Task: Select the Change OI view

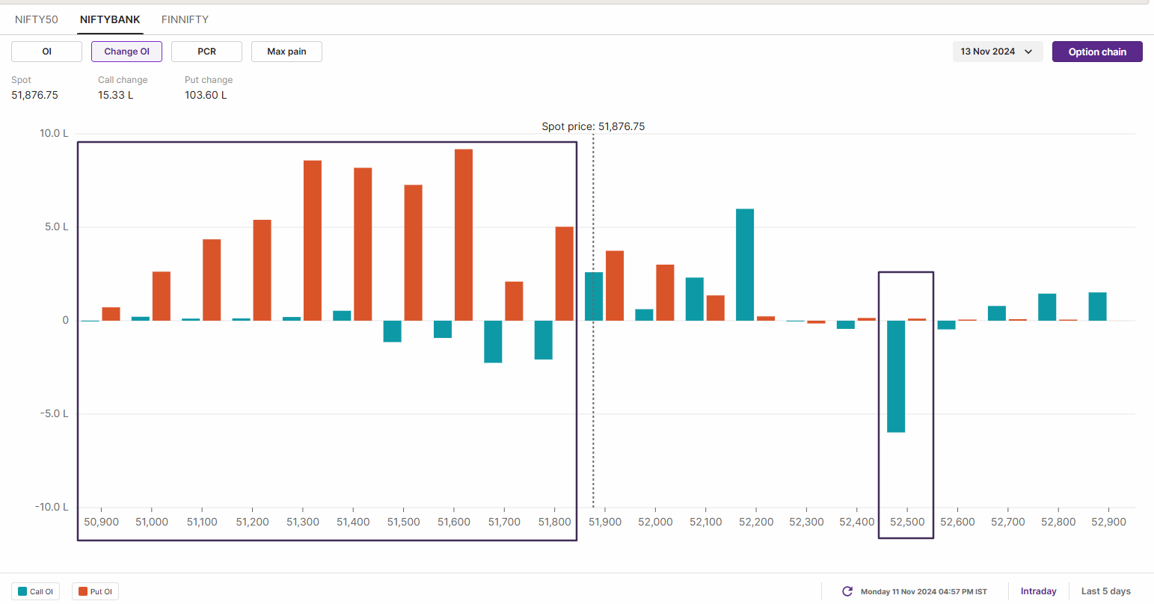Action: coord(126,52)
